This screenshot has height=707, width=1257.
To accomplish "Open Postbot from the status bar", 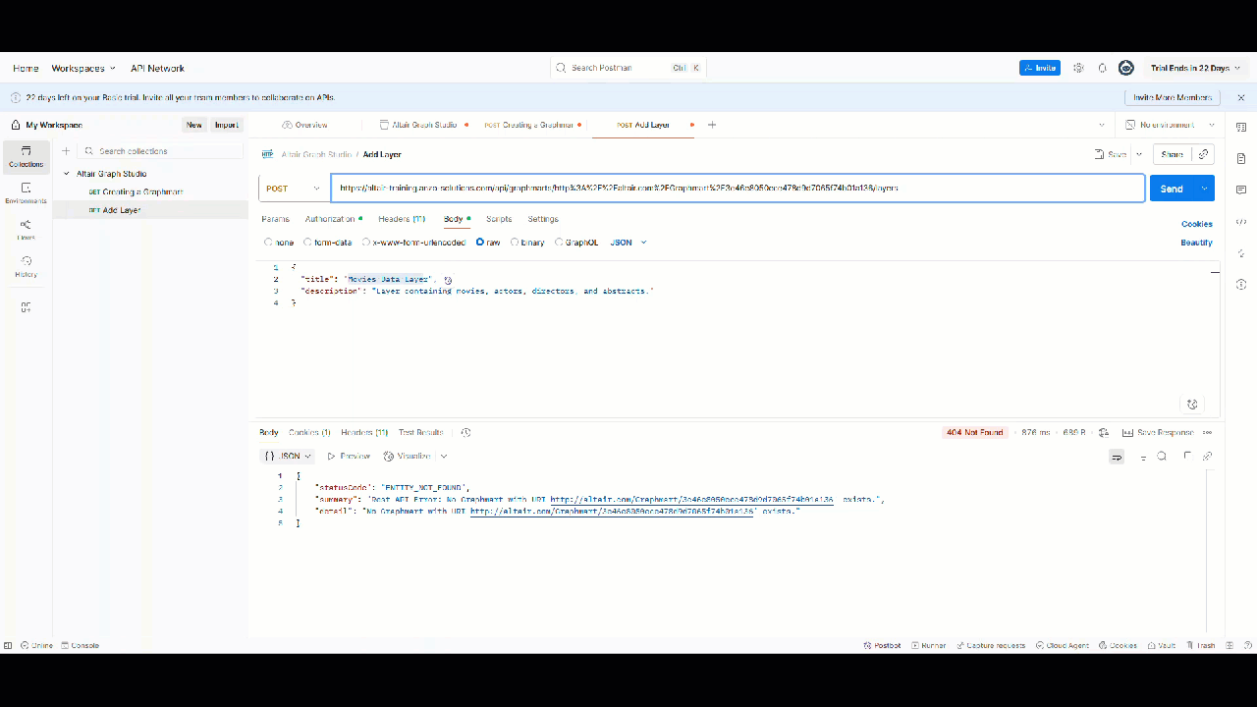I will (x=882, y=645).
